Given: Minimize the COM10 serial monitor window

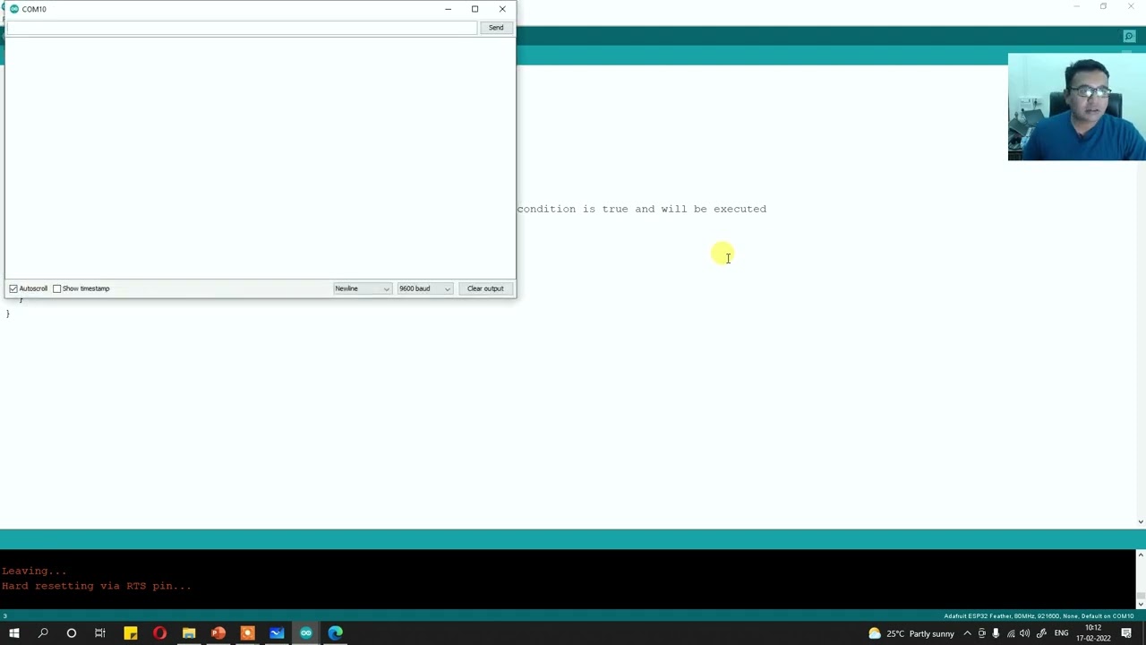Looking at the screenshot, I should coord(448,9).
